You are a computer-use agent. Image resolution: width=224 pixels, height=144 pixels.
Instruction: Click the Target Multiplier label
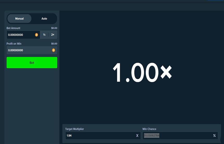[x=75, y=129]
